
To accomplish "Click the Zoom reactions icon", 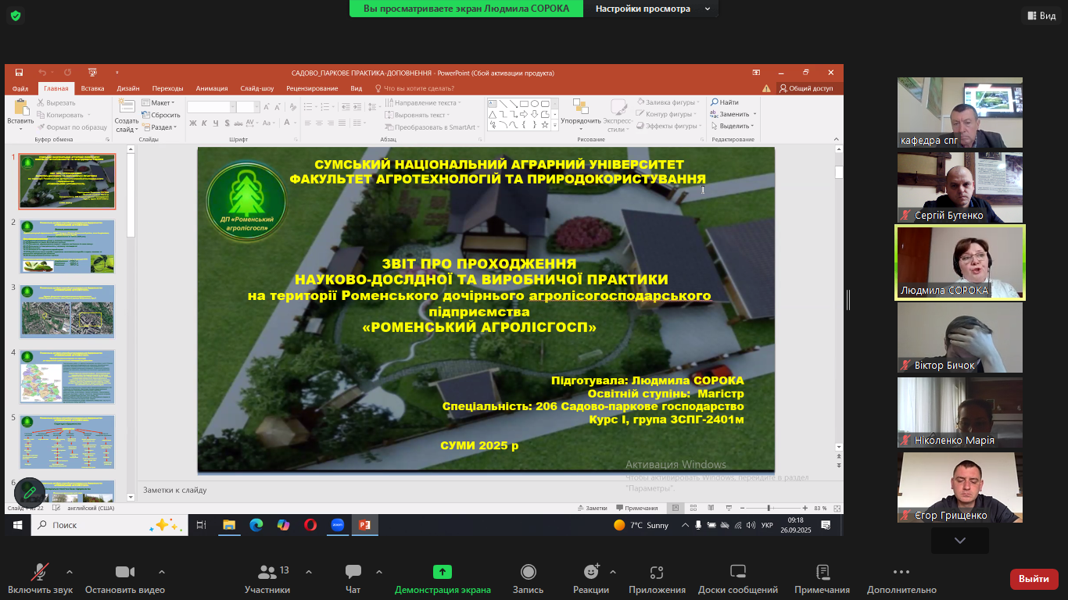I will coord(590,573).
